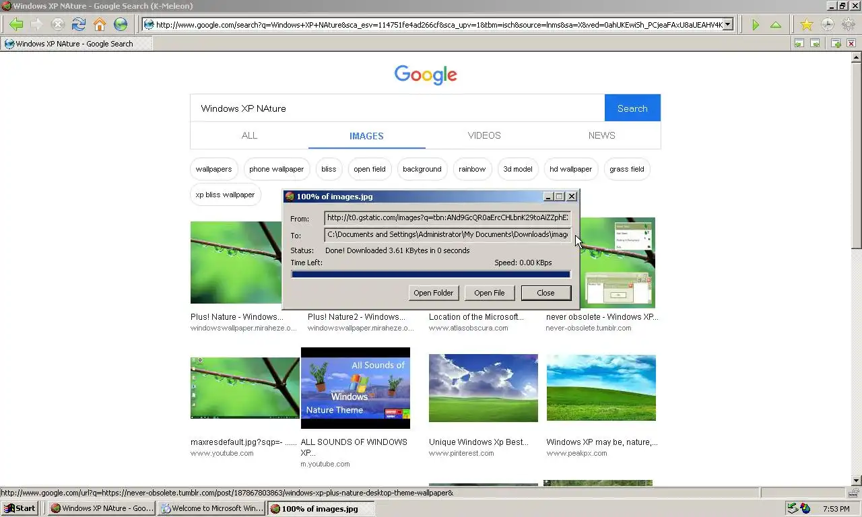Select the Windows XP NAture browser tab

point(76,43)
